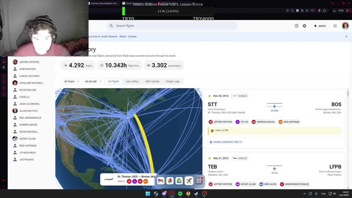Select passenger Allen Deutsch in sidebar

point(28,111)
